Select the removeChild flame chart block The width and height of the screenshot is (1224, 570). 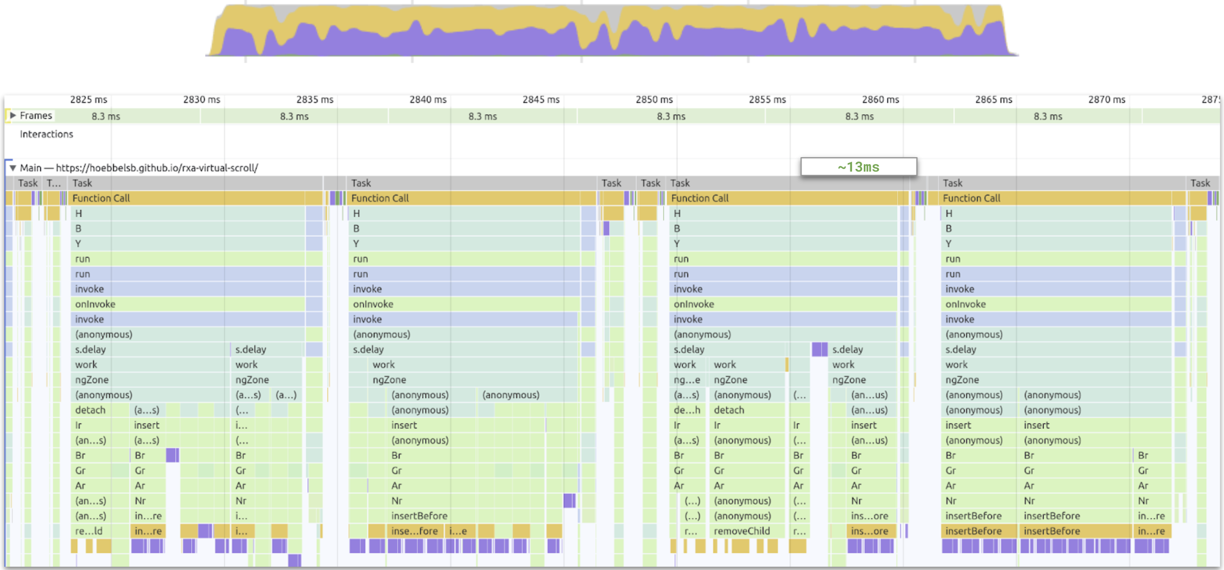pos(741,531)
